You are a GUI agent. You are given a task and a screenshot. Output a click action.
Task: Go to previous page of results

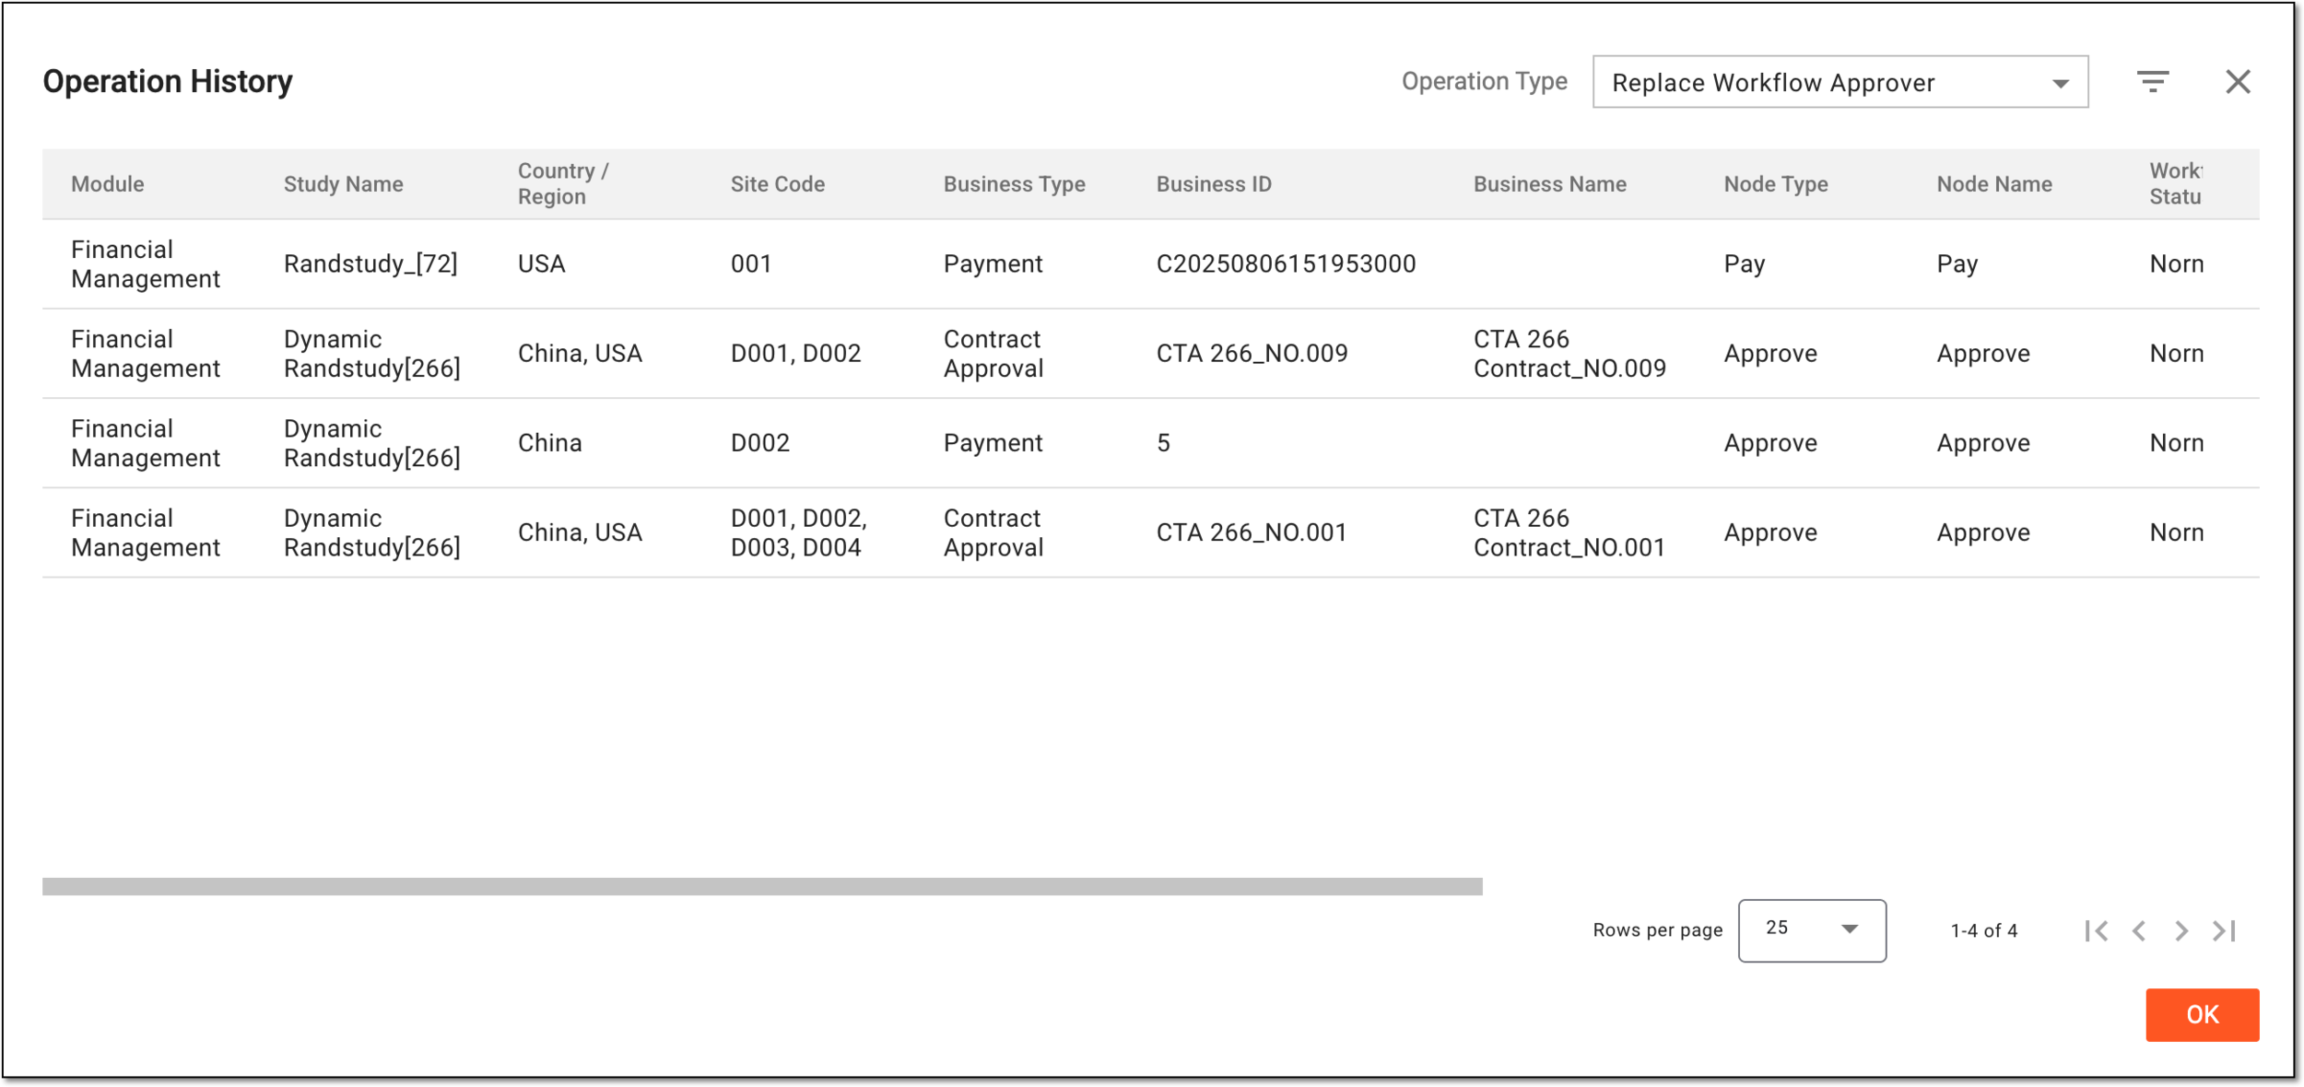pyautogui.click(x=2138, y=930)
